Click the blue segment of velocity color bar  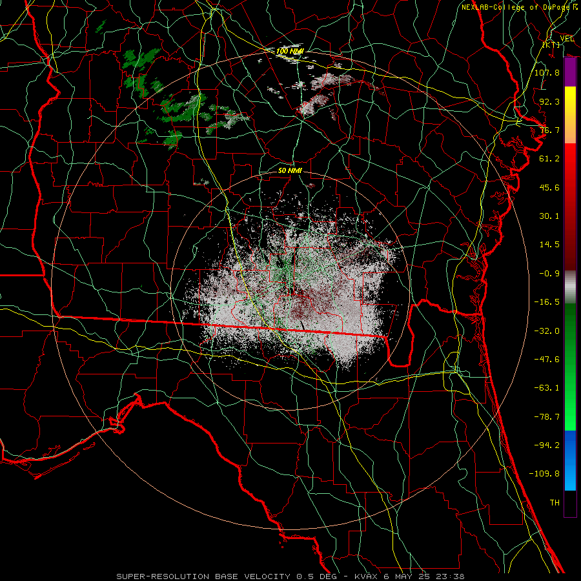570,460
